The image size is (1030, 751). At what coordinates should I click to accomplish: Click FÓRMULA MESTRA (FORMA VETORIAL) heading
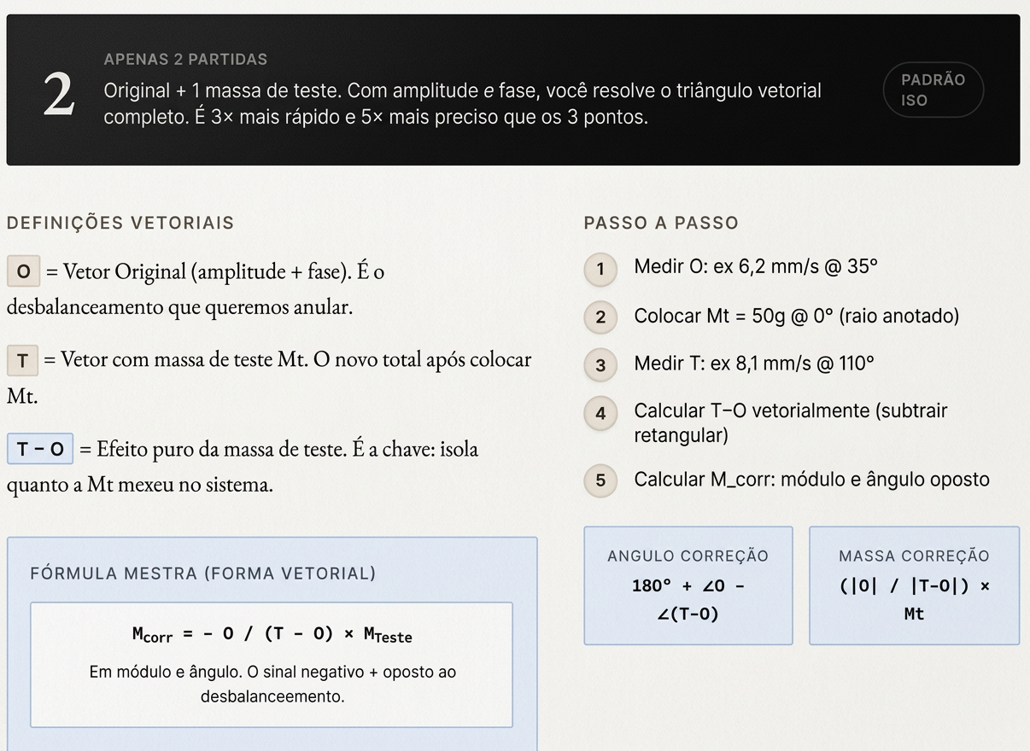[x=202, y=573]
